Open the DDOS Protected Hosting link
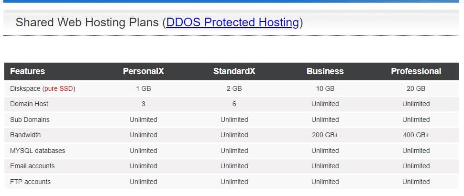 [232, 22]
